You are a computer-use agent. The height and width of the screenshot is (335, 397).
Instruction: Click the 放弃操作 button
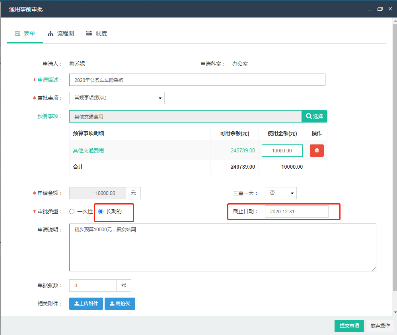(x=380, y=326)
